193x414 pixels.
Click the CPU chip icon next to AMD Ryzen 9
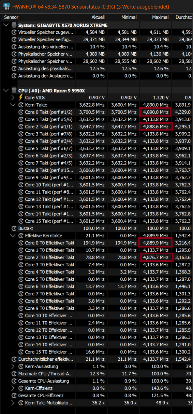(14, 90)
